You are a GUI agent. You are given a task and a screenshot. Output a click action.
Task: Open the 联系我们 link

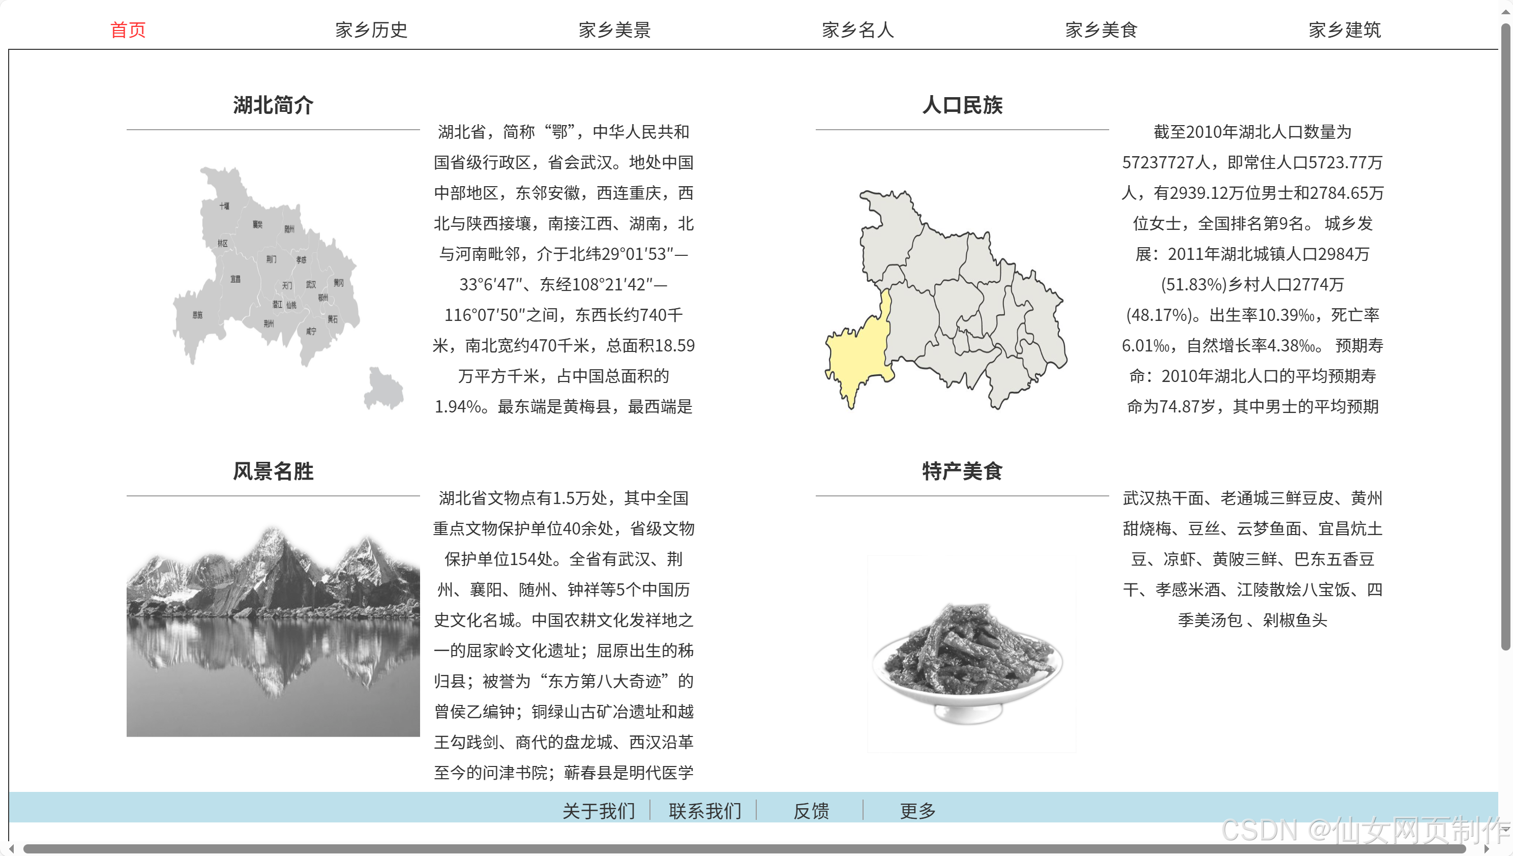[705, 811]
